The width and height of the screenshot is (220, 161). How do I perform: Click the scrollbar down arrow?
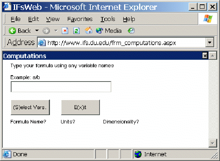[212, 143]
